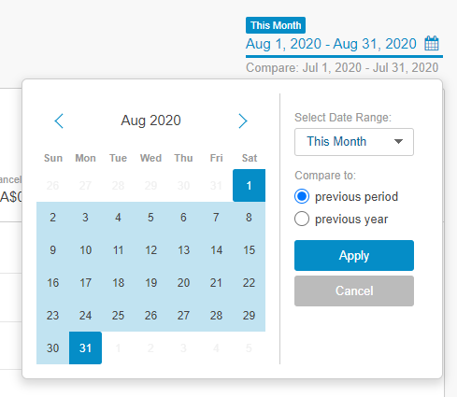Open the calendar icon beside date range

point(432,43)
